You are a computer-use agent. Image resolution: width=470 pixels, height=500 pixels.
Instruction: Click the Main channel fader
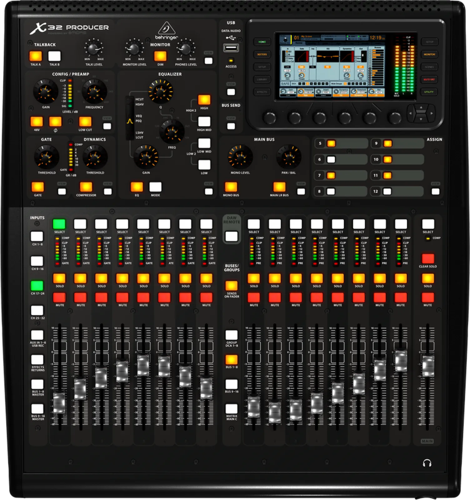(428, 366)
